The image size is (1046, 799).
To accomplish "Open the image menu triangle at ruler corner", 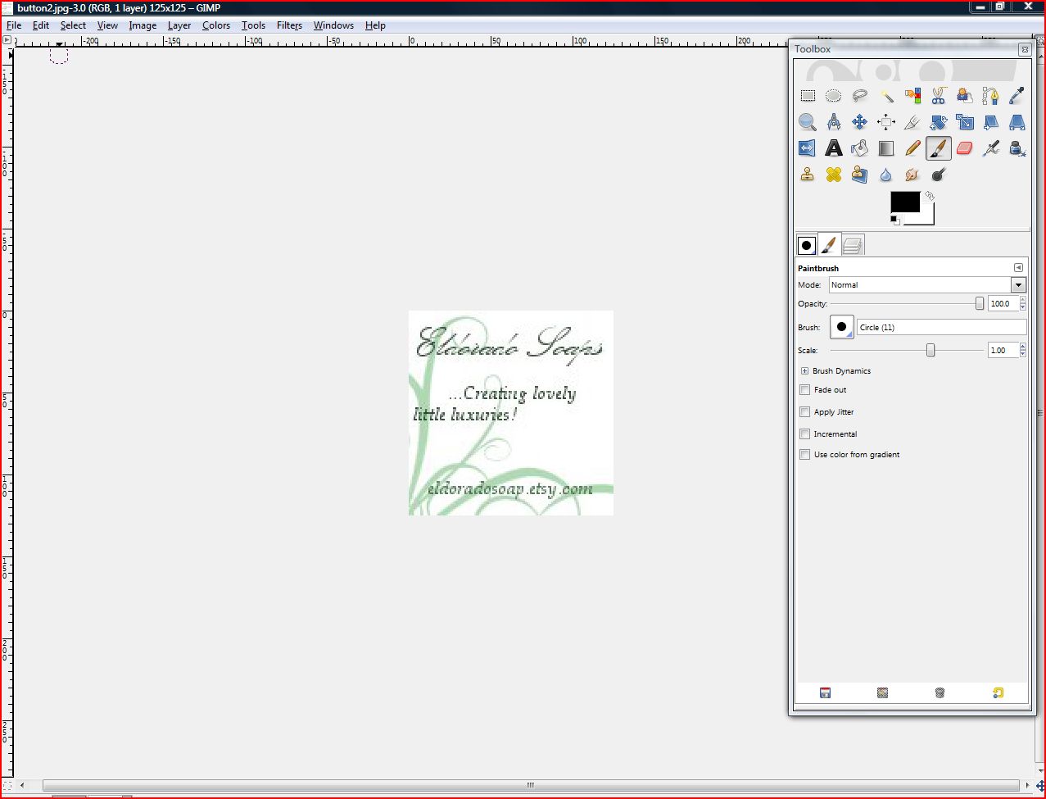I will [x=7, y=39].
